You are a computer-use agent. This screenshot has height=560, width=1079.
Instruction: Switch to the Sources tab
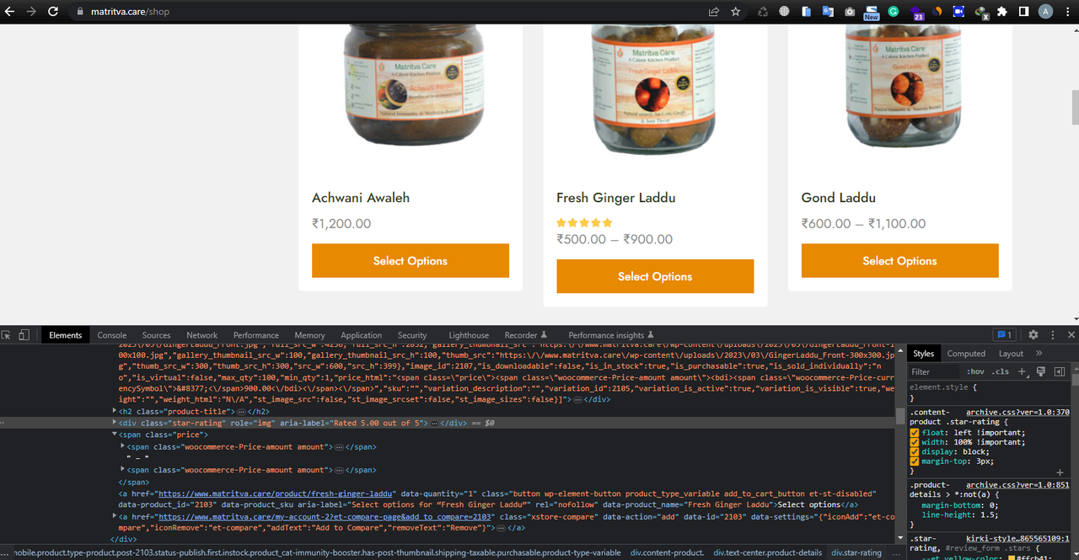[156, 335]
